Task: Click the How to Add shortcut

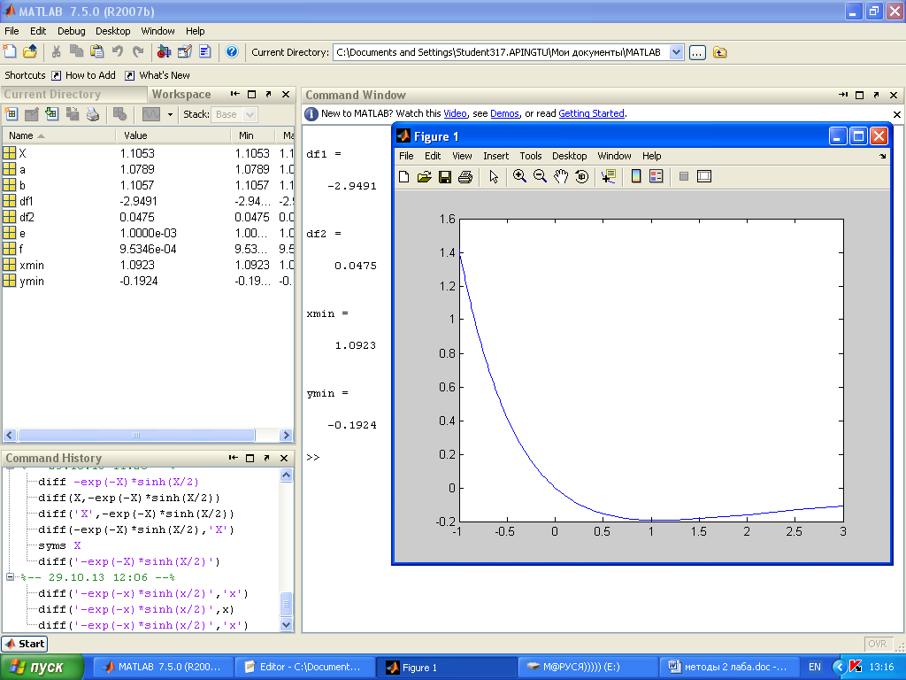Action: 83,75
